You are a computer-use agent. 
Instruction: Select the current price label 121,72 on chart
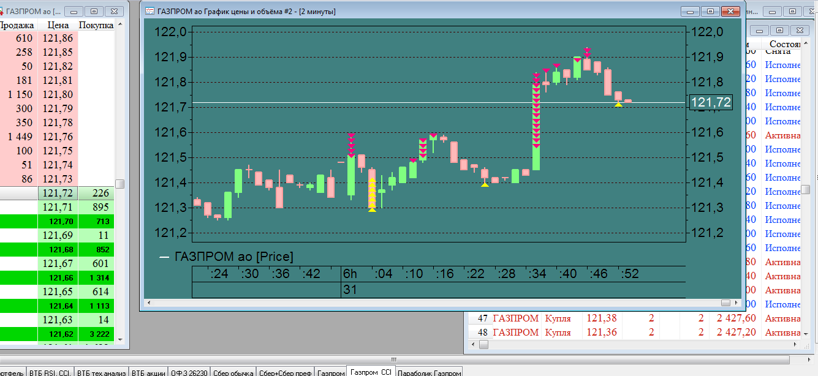[712, 102]
